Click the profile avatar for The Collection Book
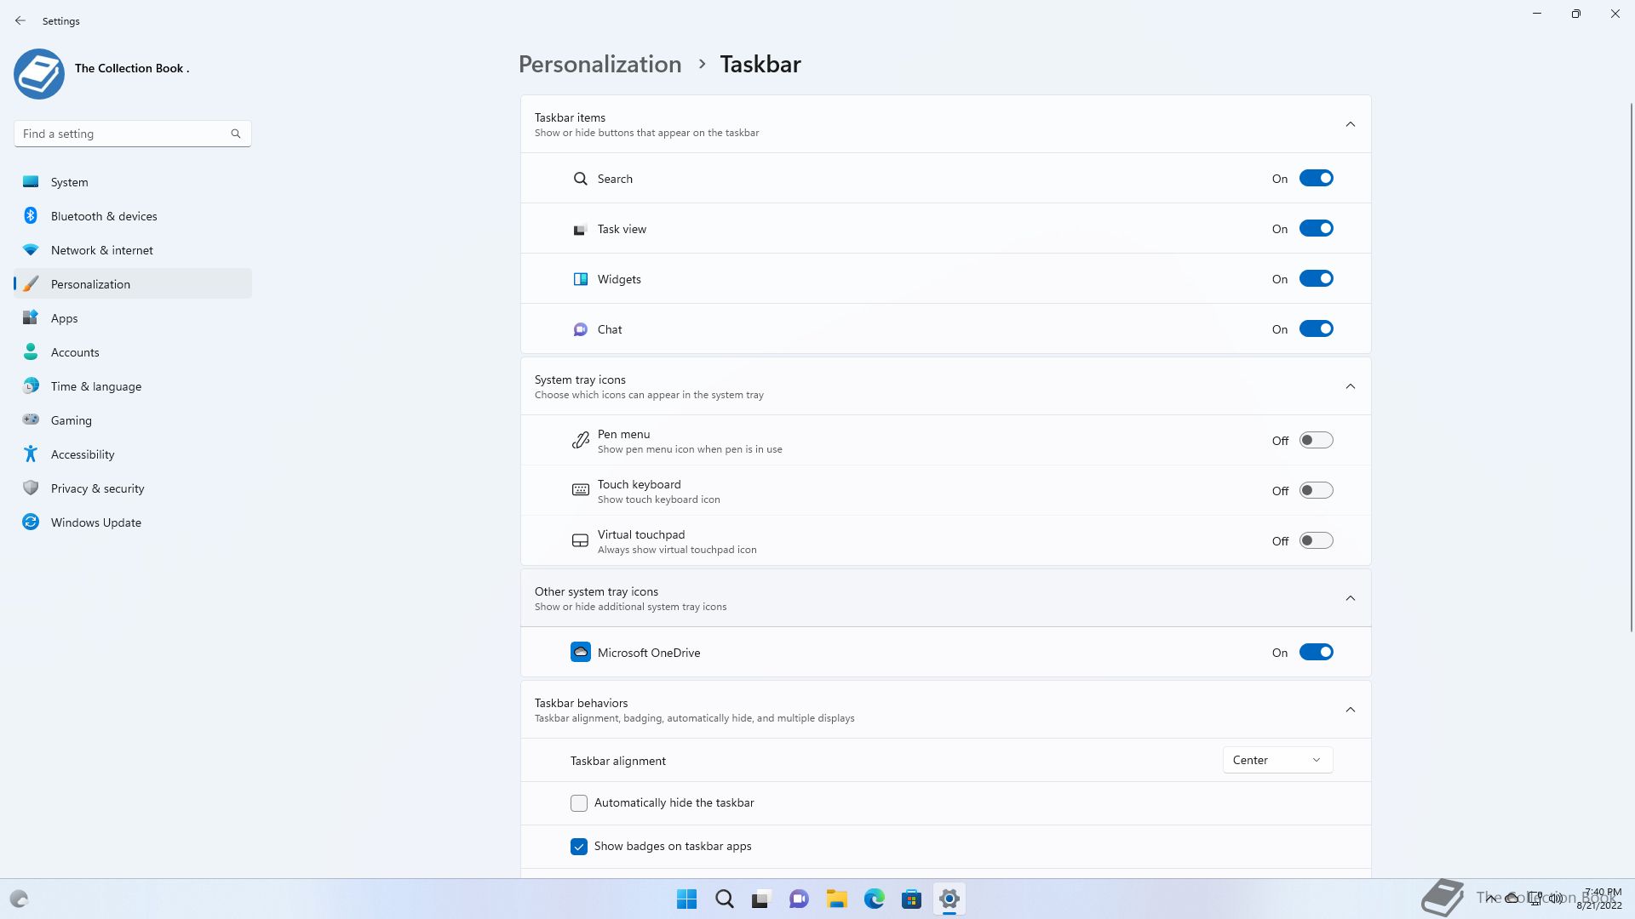The image size is (1635, 919). click(x=39, y=74)
